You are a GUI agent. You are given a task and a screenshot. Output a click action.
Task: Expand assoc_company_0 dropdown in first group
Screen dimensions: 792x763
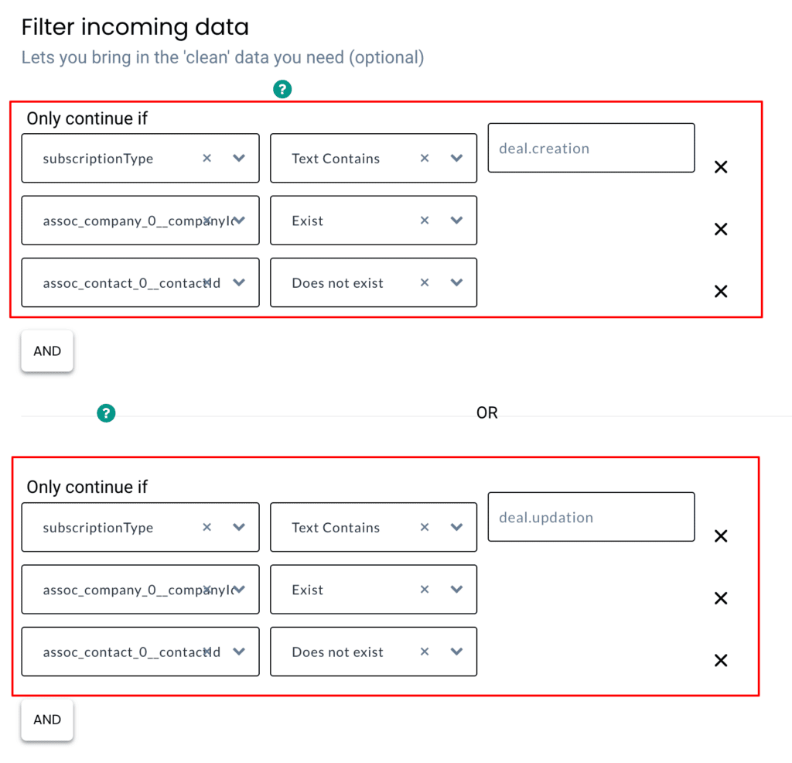(239, 221)
